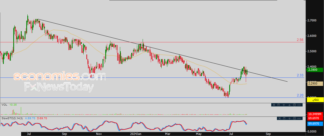Screen dimensions: 324x136
Task: Move the VOL panel up
Action: click(x=284, y=105)
